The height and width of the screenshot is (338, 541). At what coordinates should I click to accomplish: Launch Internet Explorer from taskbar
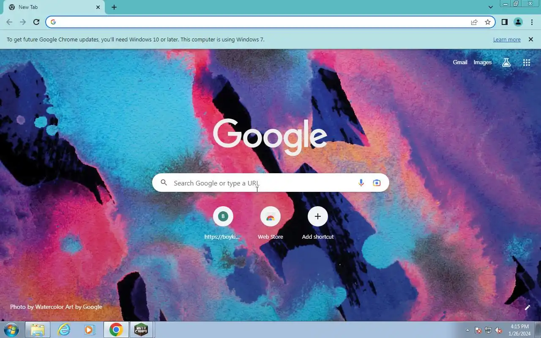(64, 330)
